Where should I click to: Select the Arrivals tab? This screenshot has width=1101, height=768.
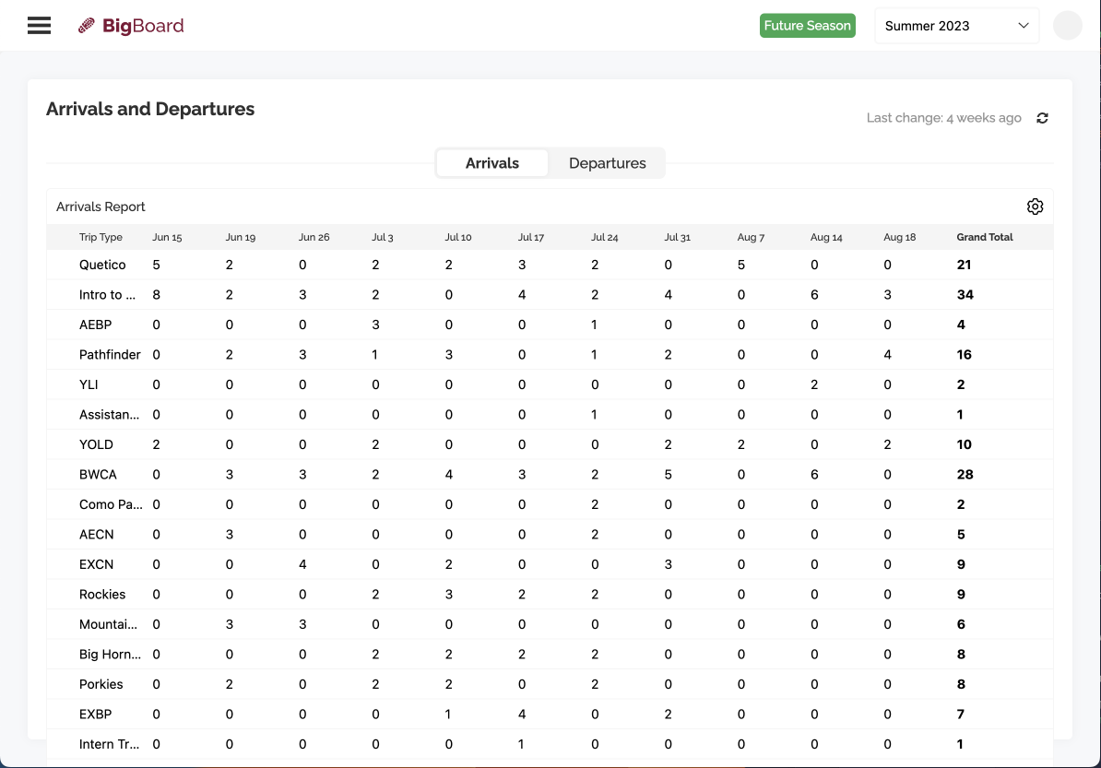point(491,162)
